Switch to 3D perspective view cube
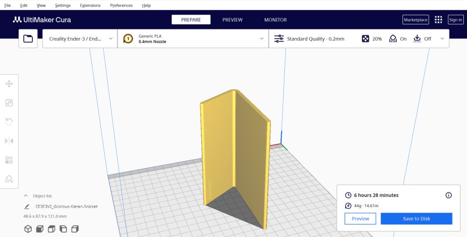This screenshot has width=467, height=237. (28, 229)
